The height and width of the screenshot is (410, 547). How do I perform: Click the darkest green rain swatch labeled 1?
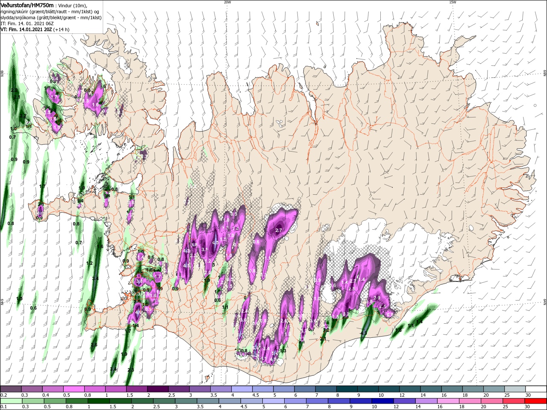pyautogui.click(x=98, y=401)
